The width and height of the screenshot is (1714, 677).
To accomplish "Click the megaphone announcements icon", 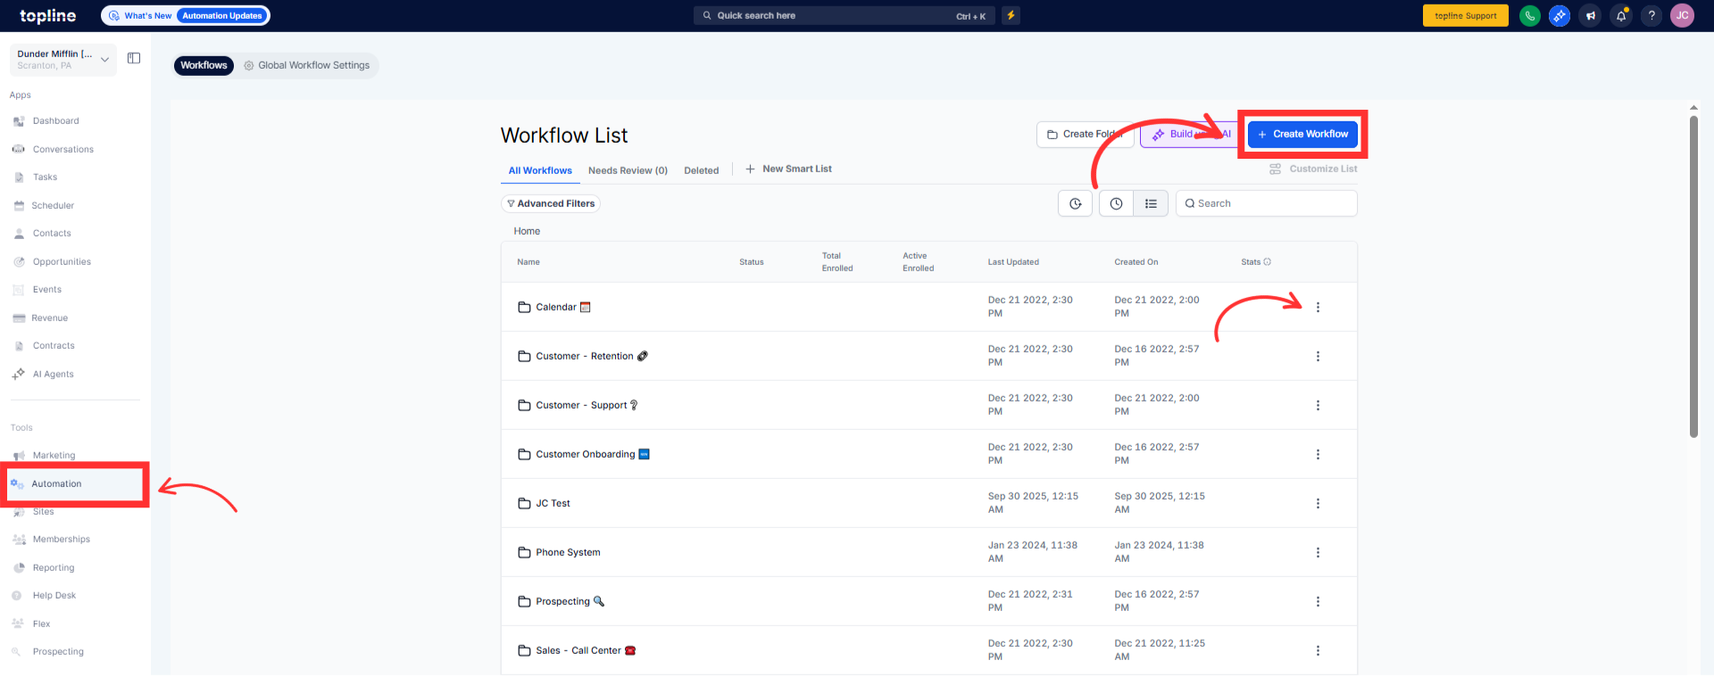I will pyautogui.click(x=1590, y=16).
